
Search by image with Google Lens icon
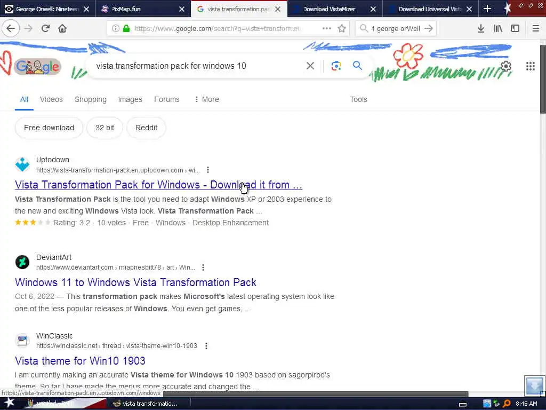point(336,66)
